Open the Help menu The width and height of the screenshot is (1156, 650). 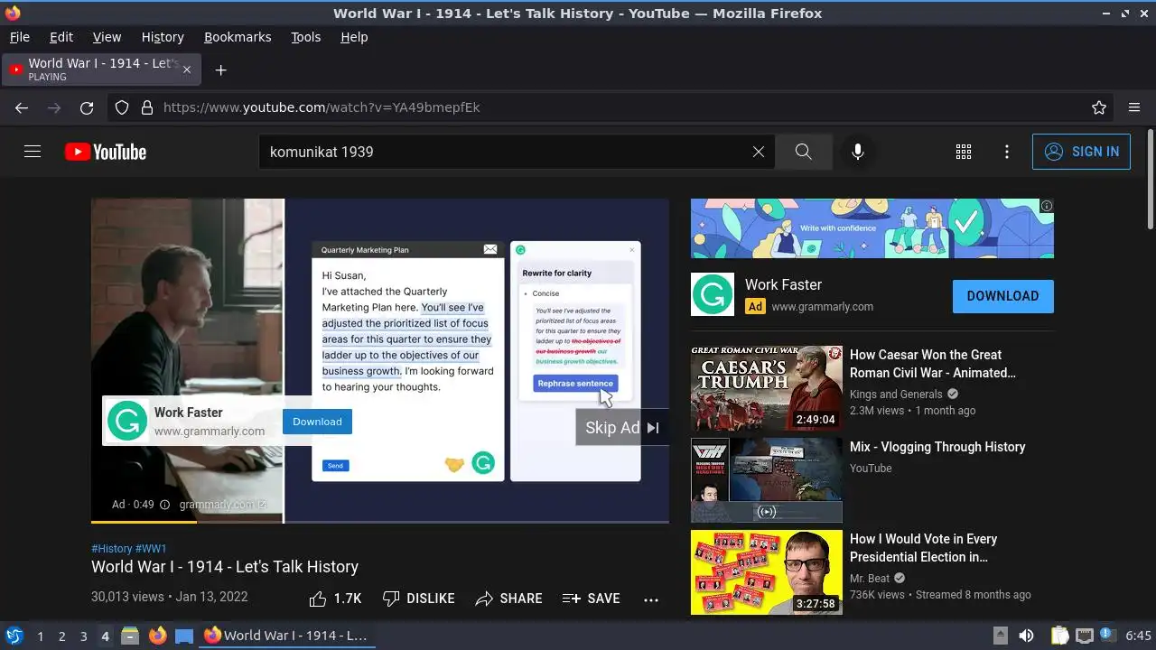point(354,37)
